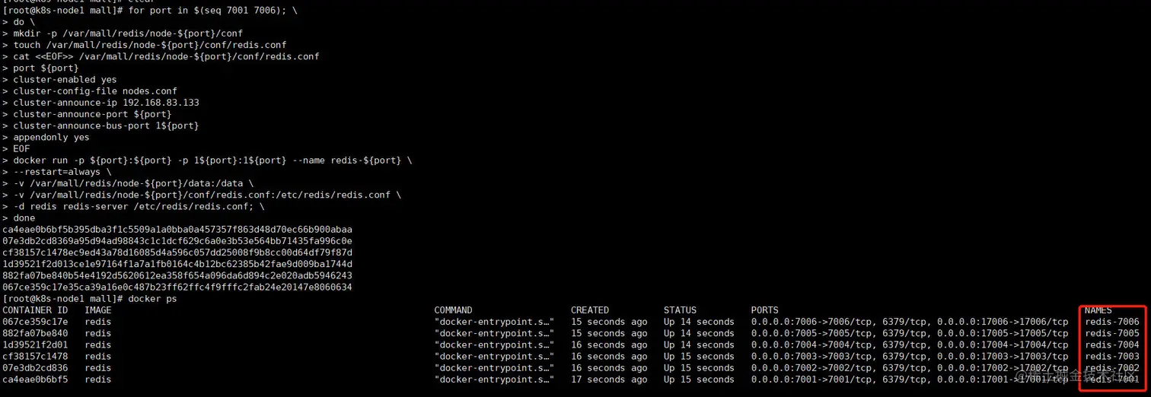Select the container hash starting 07e3db2cd8369
The width and height of the screenshot is (1151, 397).
tap(177, 241)
